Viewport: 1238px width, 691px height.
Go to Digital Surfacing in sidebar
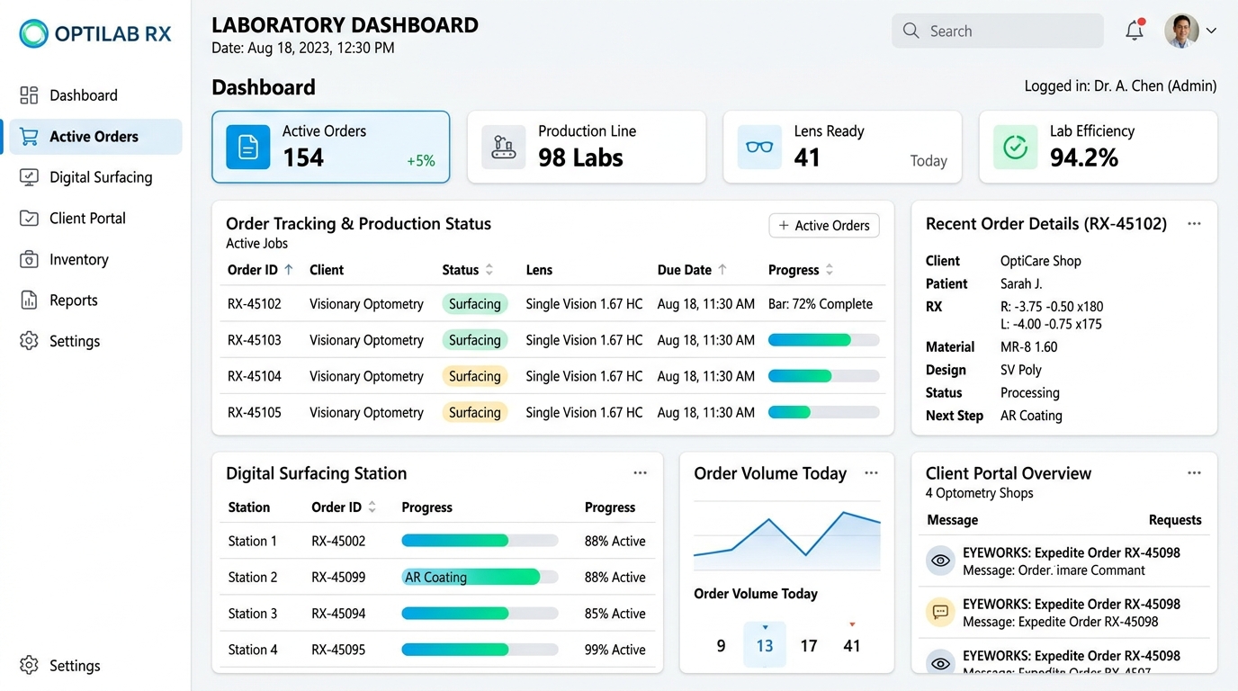pyautogui.click(x=95, y=177)
